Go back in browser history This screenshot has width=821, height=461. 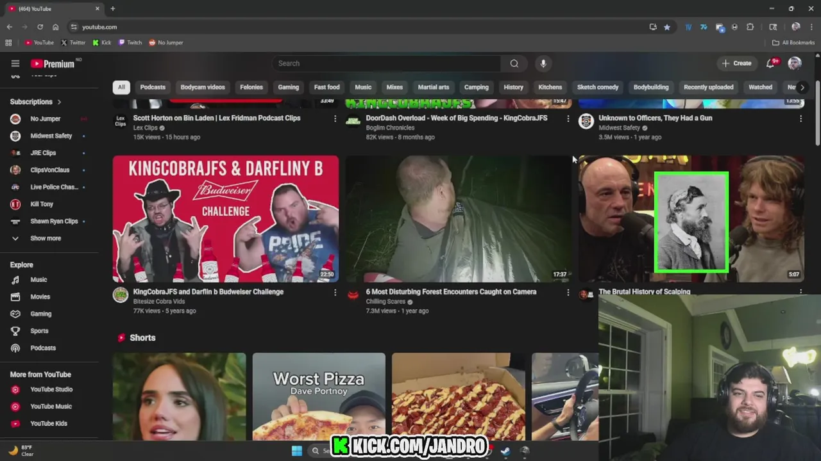pyautogui.click(x=10, y=27)
